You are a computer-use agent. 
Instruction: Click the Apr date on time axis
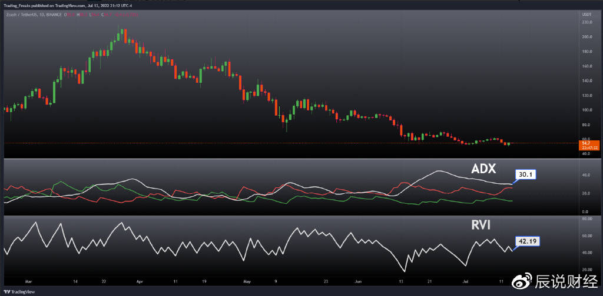coord(140,282)
